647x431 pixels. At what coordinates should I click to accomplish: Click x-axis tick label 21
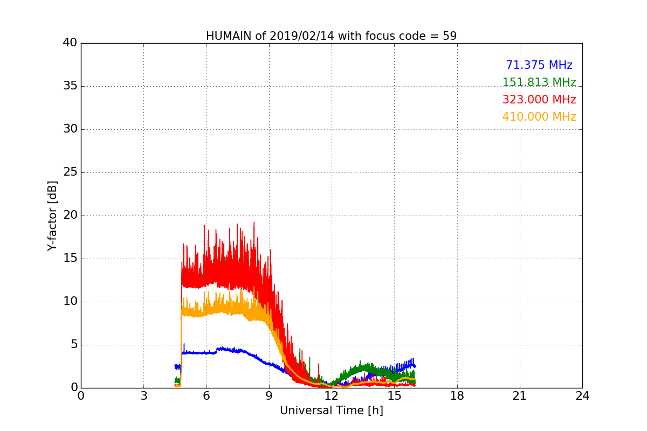click(x=519, y=395)
